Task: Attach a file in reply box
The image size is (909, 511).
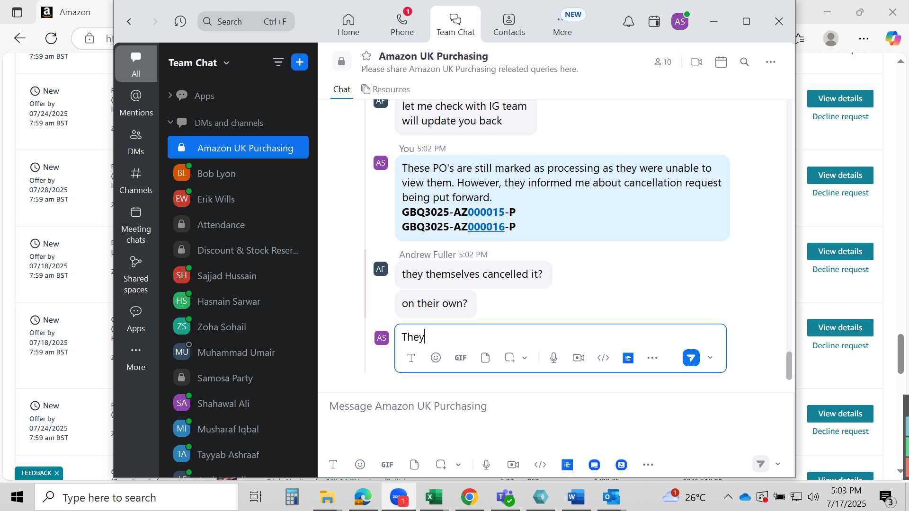Action: [x=485, y=358]
